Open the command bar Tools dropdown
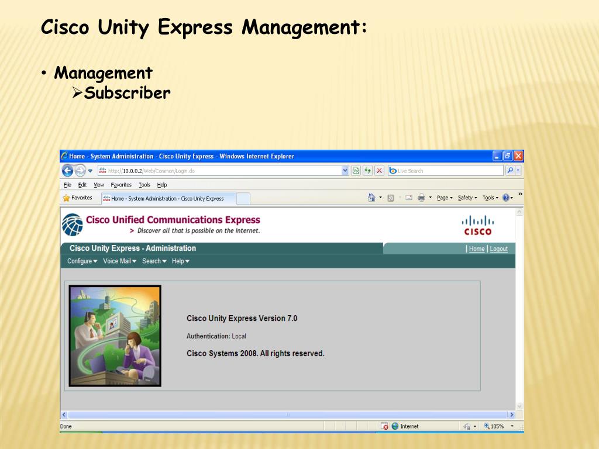The width and height of the screenshot is (599, 449). point(490,198)
